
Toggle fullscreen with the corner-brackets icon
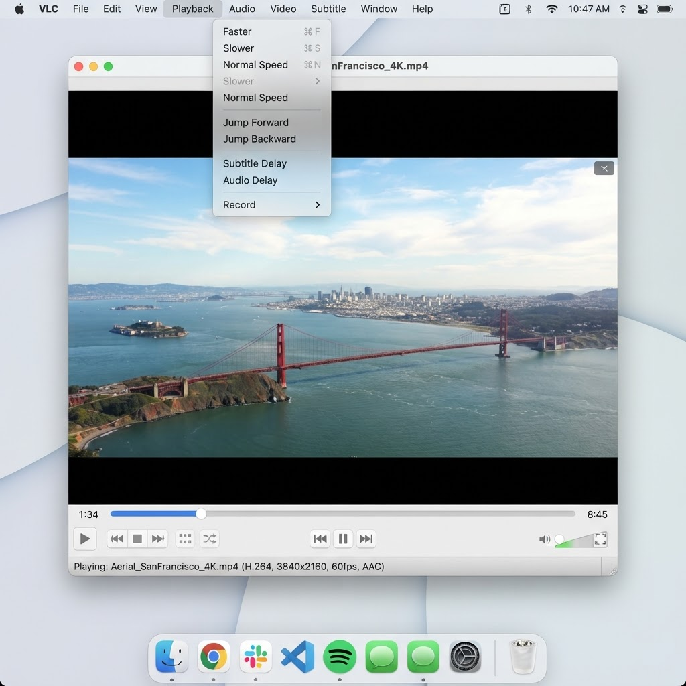pyautogui.click(x=600, y=539)
